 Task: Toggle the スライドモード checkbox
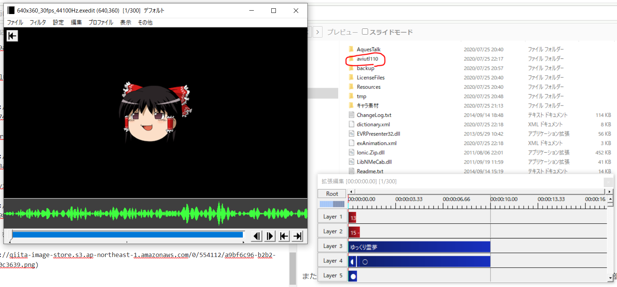coord(365,32)
